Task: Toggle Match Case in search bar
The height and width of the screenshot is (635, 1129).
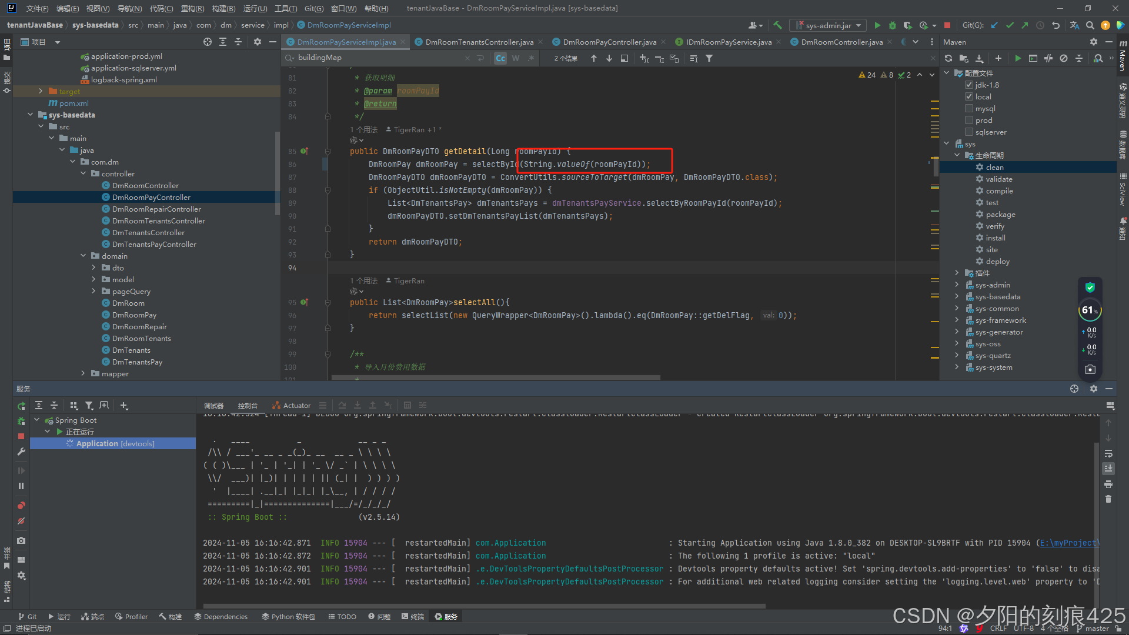Action: pyautogui.click(x=500, y=58)
